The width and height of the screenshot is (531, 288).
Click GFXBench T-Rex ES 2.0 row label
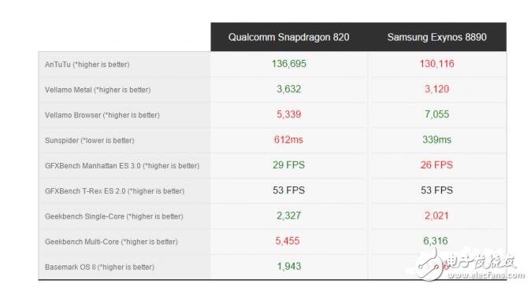click(x=114, y=191)
